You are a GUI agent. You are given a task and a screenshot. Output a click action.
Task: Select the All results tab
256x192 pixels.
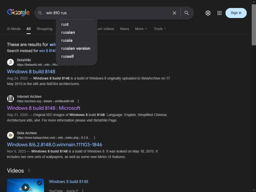tap(28, 29)
